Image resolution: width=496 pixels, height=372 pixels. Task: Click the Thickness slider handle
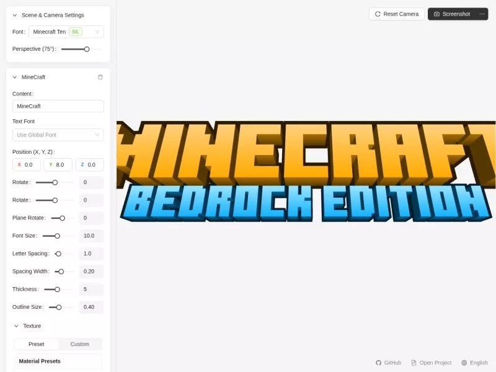[x=57, y=290]
